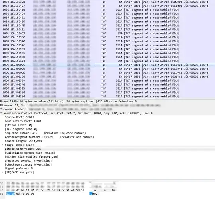Select the [Stream index: 0] field
This screenshot has height=199, width=215.
18,125
